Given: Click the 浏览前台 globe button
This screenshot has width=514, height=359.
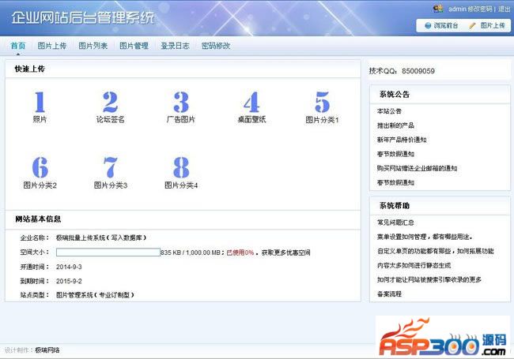Looking at the screenshot, I should (441, 25).
